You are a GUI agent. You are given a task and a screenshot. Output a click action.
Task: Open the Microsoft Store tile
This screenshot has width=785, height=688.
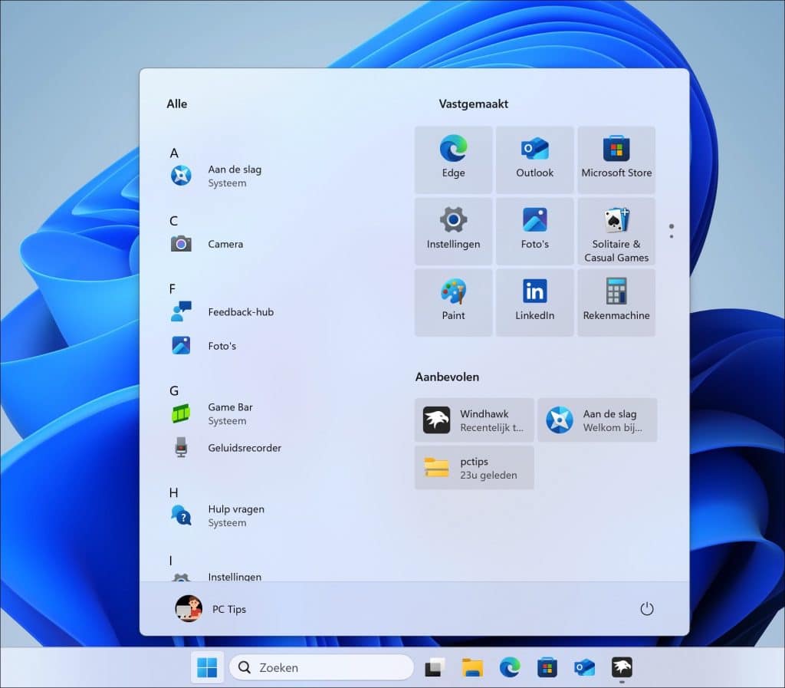pyautogui.click(x=616, y=160)
